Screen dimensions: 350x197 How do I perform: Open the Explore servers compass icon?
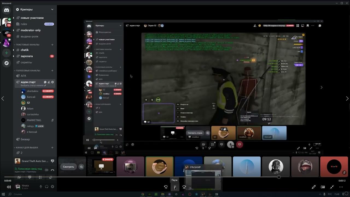pos(7,63)
